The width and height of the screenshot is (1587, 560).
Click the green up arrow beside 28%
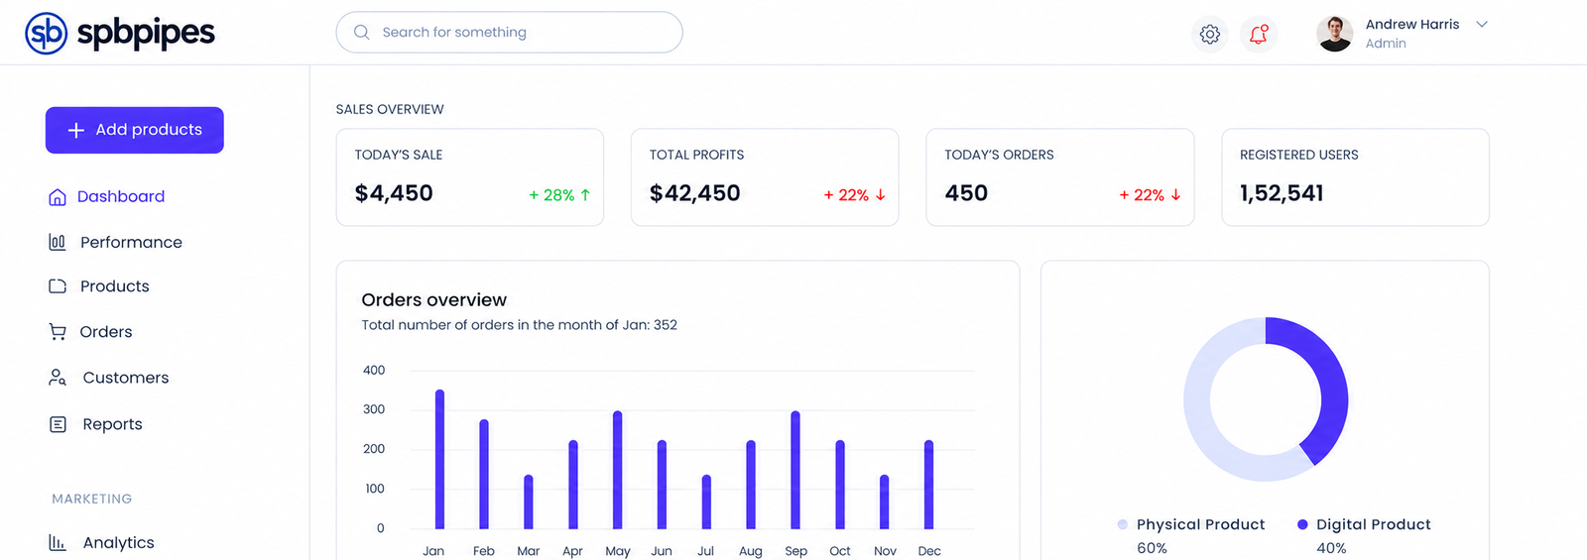pyautogui.click(x=585, y=195)
